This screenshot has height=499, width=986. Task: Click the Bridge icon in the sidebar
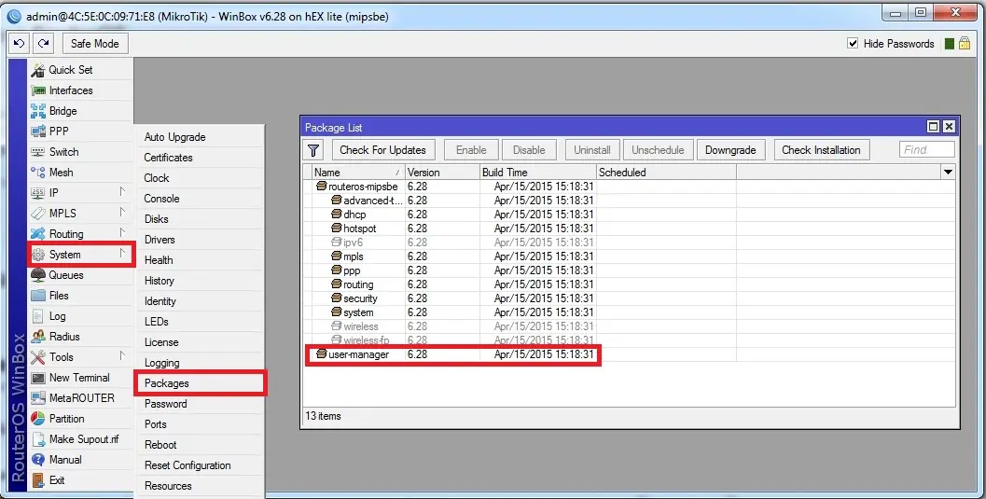[38, 111]
